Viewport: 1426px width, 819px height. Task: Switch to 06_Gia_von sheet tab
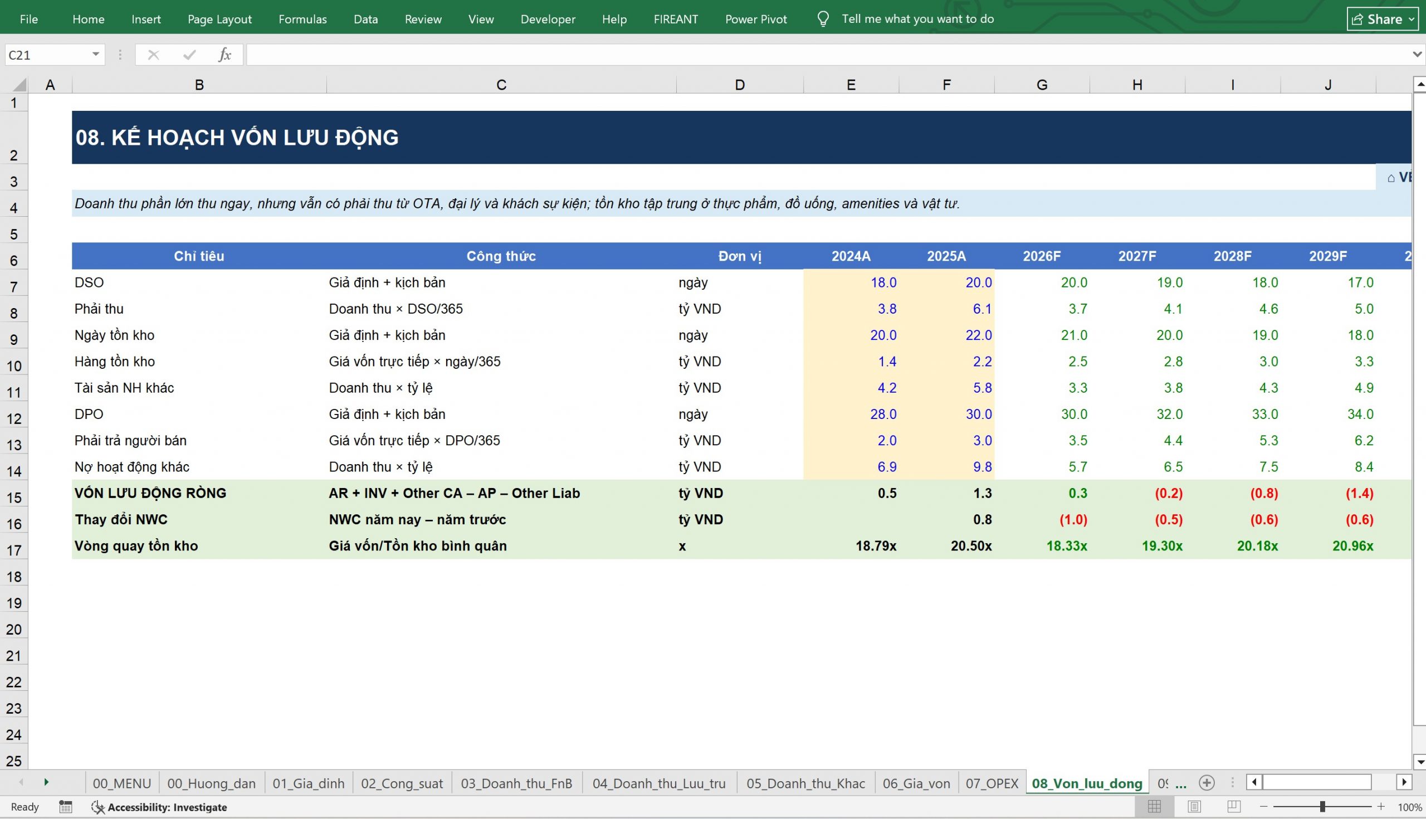916,783
